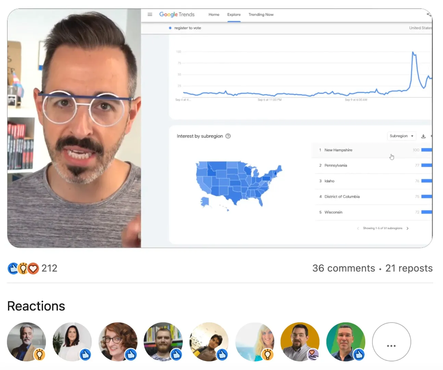The width and height of the screenshot is (443, 370).
Task: Select the Home tab in Trends
Action: tap(214, 14)
